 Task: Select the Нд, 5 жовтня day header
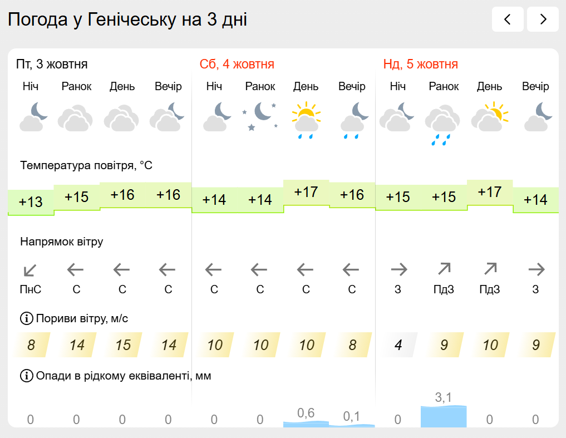[x=421, y=65]
